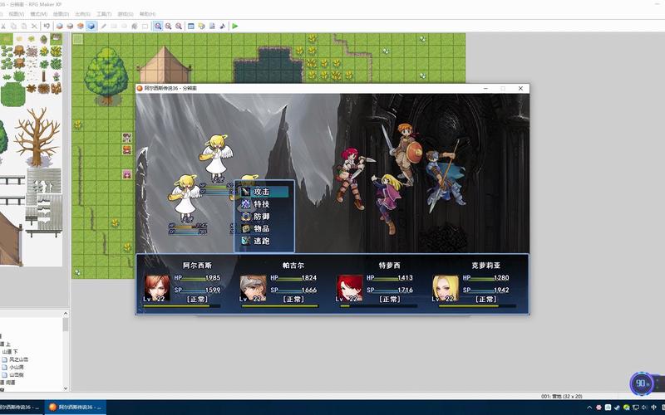This screenshot has width=665, height=415.
Task: Open the 工具(T) menu
Action: [x=104, y=14]
